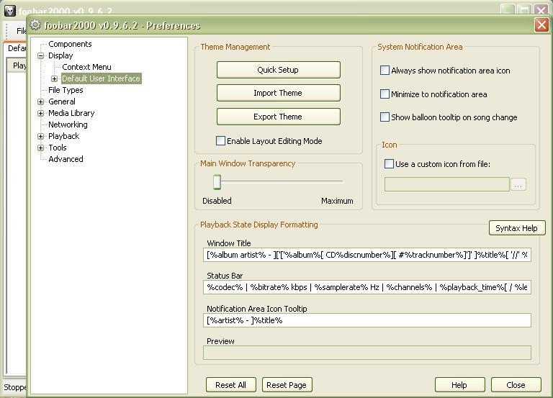Toggle Minimize to notification area
This screenshot has height=398, width=553.
[385, 94]
